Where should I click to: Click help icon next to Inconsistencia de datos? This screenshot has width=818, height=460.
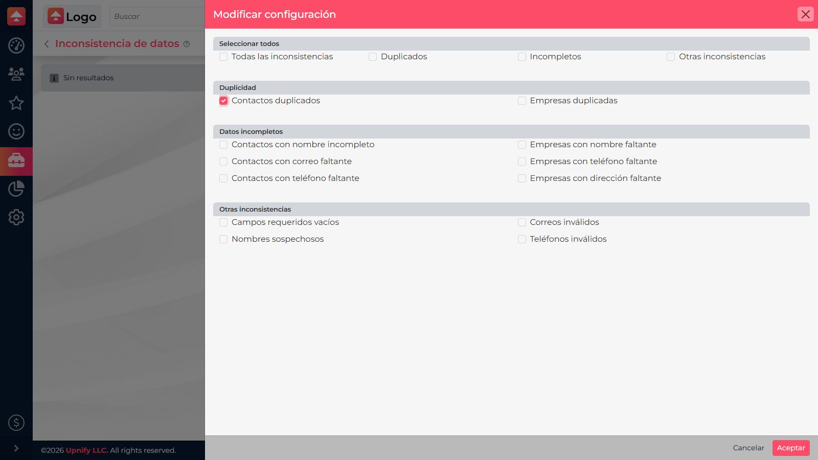pos(187,44)
